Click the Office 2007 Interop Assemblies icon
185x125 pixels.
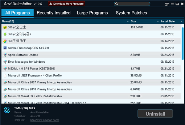[5, 82]
